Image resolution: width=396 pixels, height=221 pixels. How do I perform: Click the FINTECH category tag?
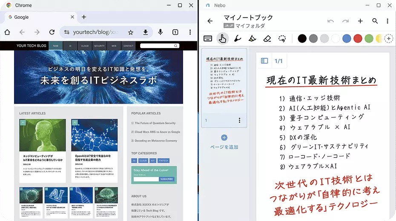164,161
